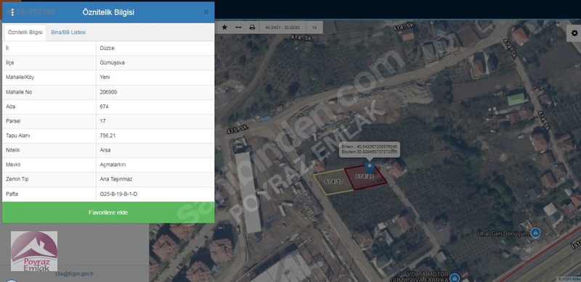Click the İlçe row label
The image size is (581, 282).
tap(10, 62)
